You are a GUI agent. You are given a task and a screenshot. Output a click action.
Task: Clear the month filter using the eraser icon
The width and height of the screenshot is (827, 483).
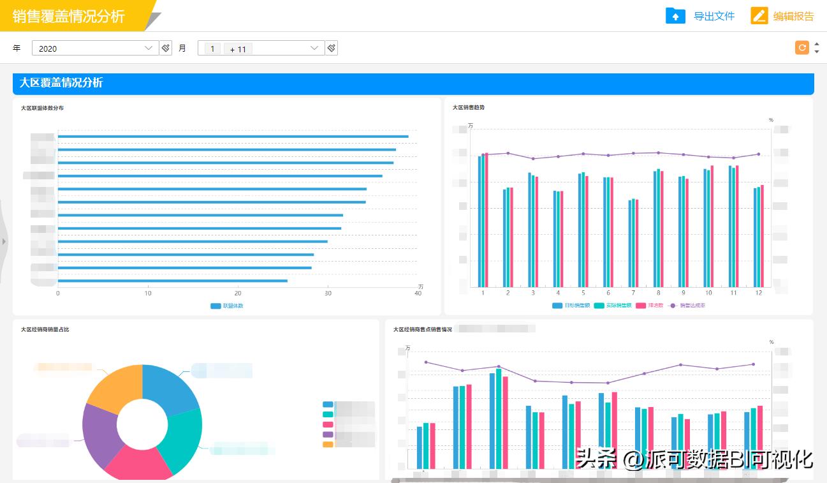[x=331, y=47]
